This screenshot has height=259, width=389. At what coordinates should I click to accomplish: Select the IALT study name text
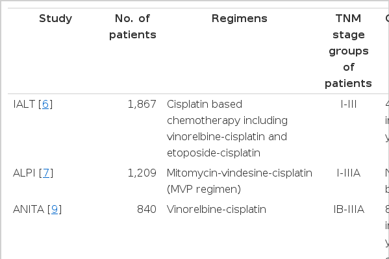24,105
